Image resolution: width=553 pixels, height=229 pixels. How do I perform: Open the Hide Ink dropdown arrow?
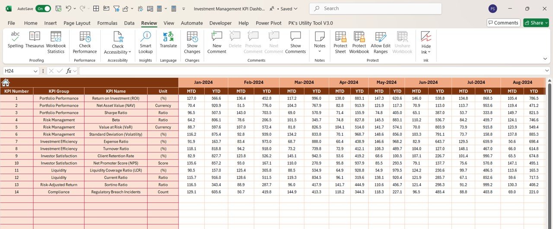coord(429,52)
